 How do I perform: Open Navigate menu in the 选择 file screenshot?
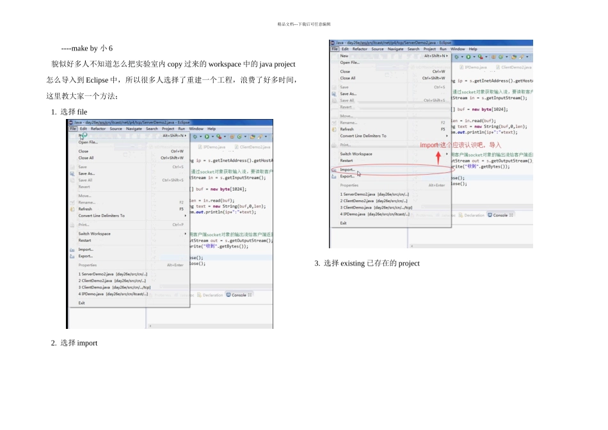134,129
